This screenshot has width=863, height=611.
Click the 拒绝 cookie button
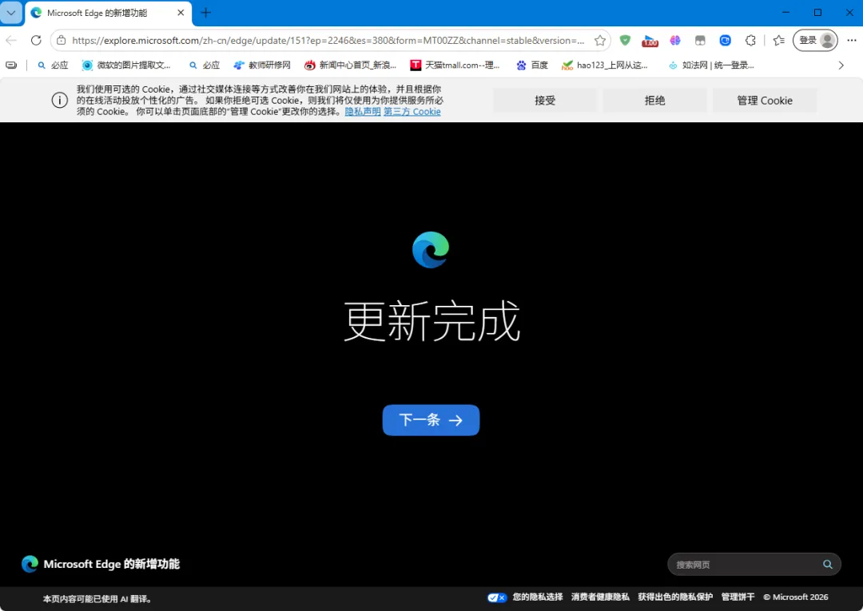[654, 100]
